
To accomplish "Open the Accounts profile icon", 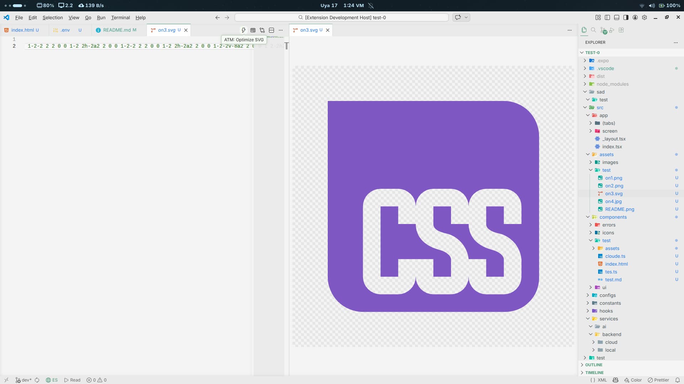I will click(635, 17).
